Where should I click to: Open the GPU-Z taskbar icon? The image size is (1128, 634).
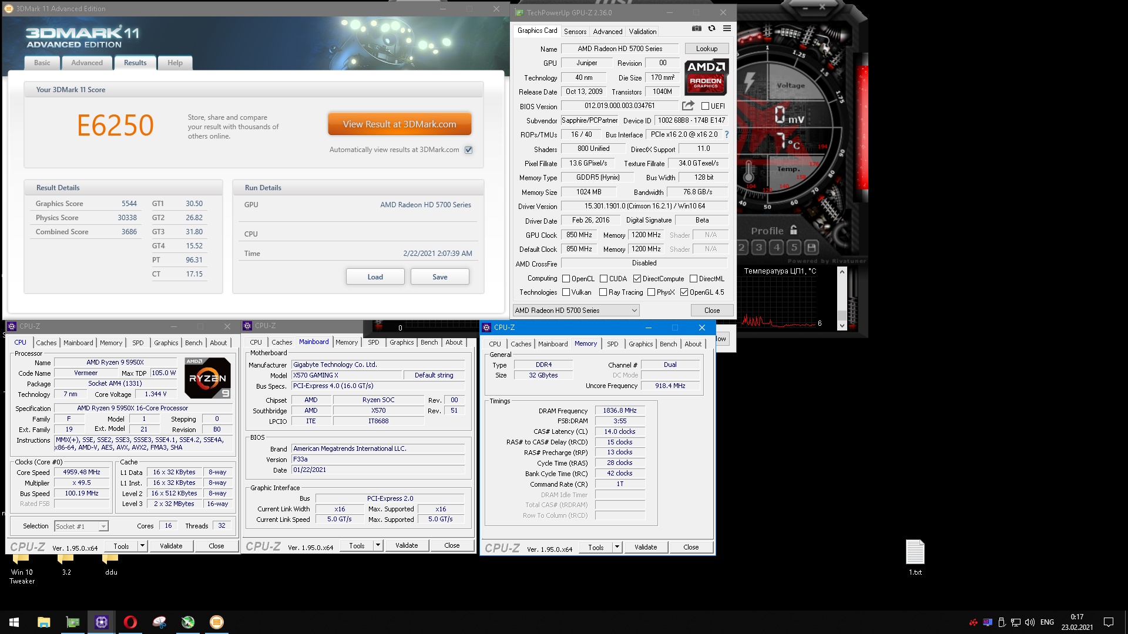pos(73,622)
